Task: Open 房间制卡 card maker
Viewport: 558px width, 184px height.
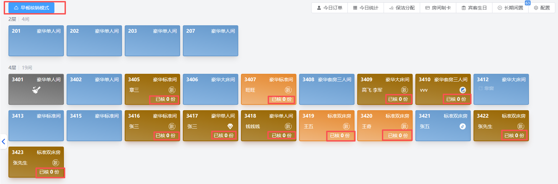Action: coord(438,8)
